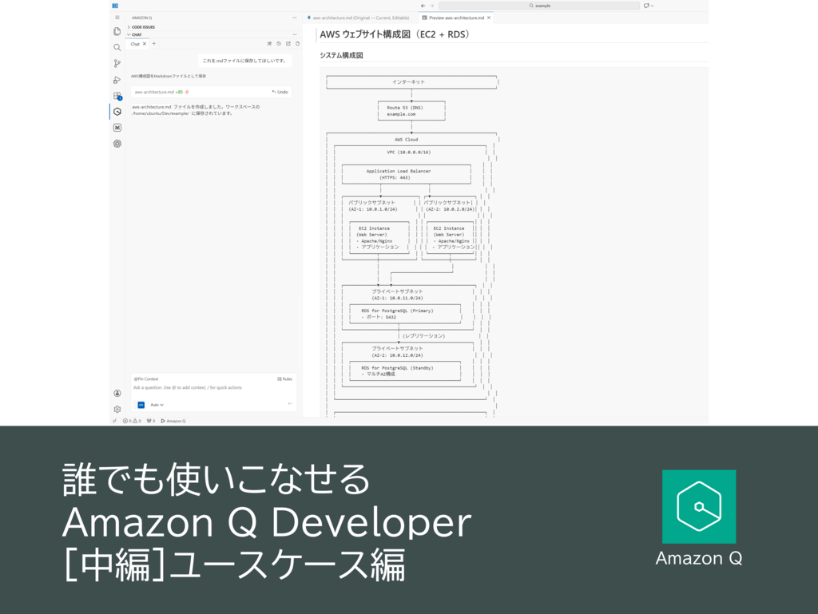818x614 pixels.
Task: Switch to Preview aws-architecture.md tab
Action: click(455, 17)
